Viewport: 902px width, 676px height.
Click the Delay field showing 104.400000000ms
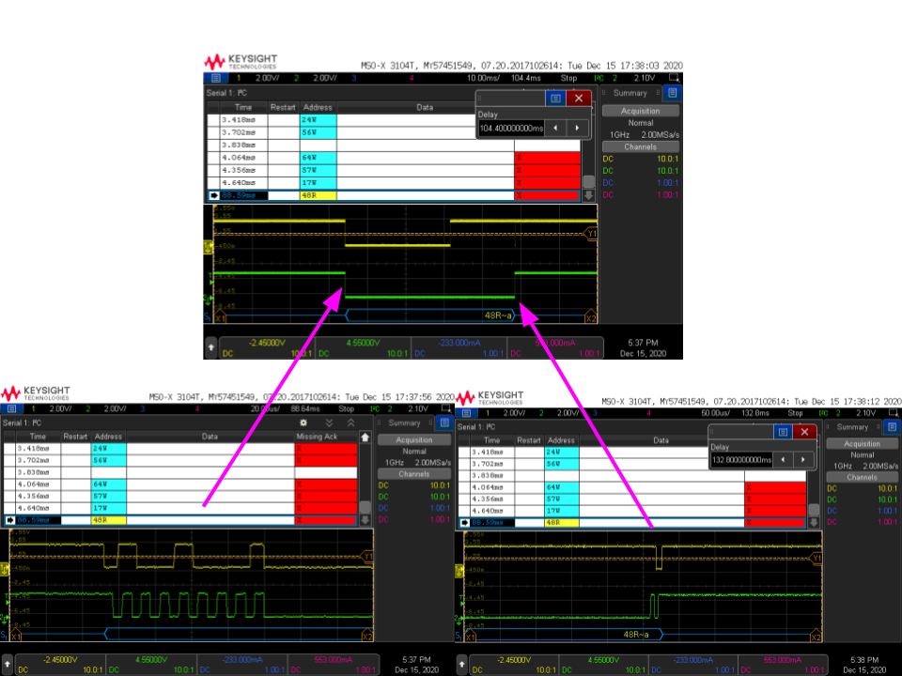[511, 129]
